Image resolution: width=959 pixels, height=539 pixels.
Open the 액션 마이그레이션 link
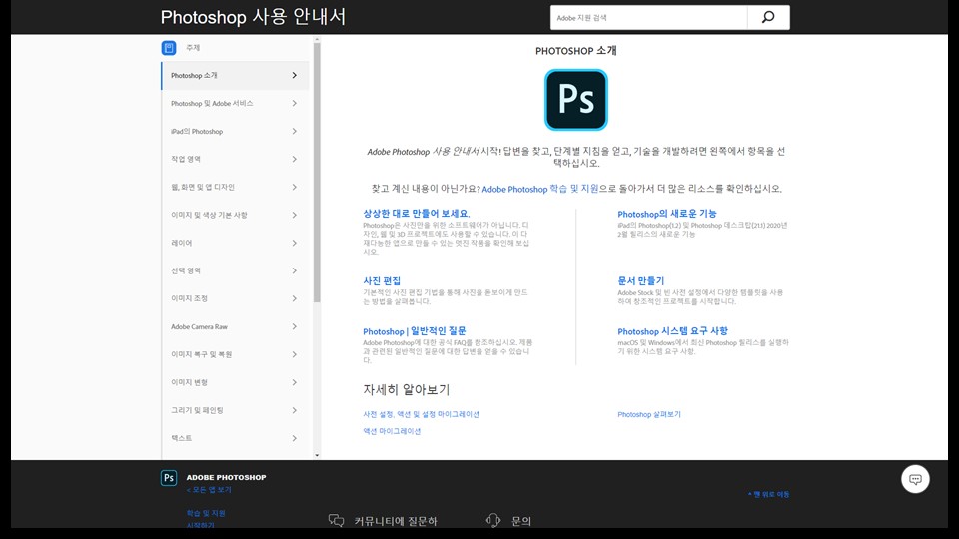tap(392, 431)
